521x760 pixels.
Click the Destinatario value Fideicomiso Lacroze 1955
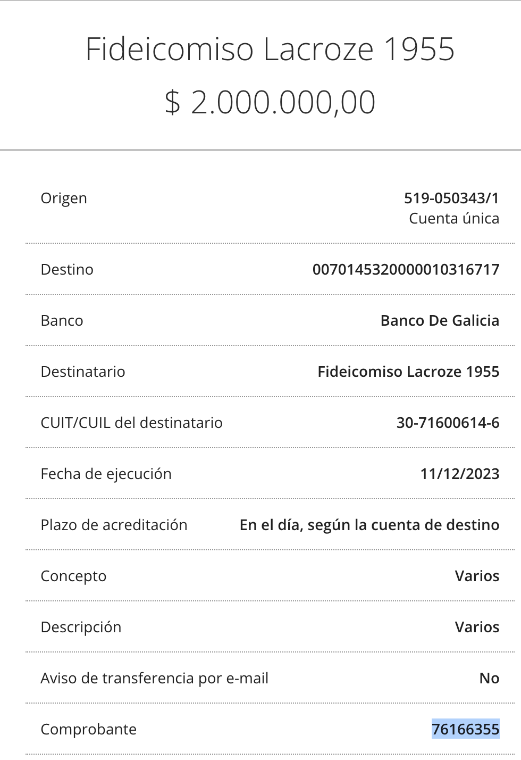[408, 371]
